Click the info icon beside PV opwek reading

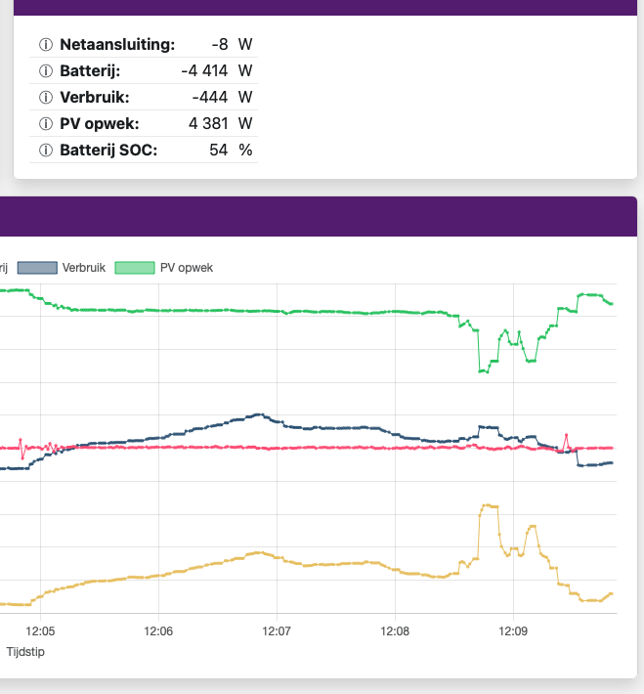coord(45,124)
